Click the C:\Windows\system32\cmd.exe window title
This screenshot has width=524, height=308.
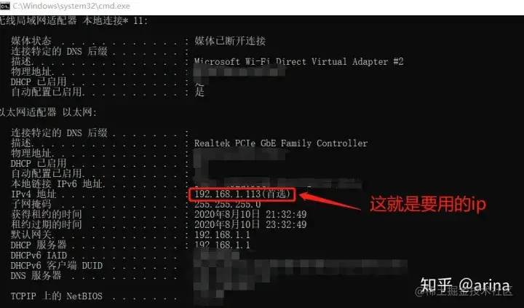71,6
